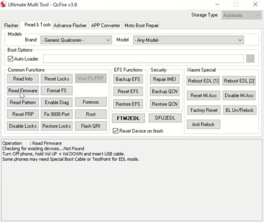Click log line about Special Boot Cable
Screen dimensions: 264x222
[x=71, y=159]
